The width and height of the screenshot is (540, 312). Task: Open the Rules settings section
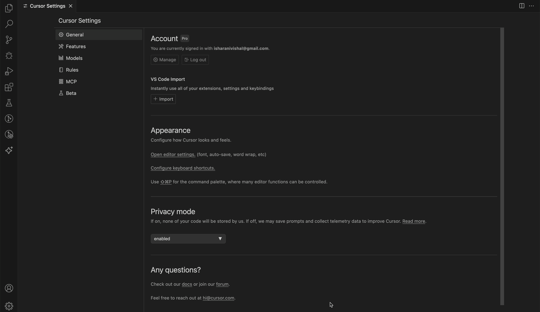99,70
